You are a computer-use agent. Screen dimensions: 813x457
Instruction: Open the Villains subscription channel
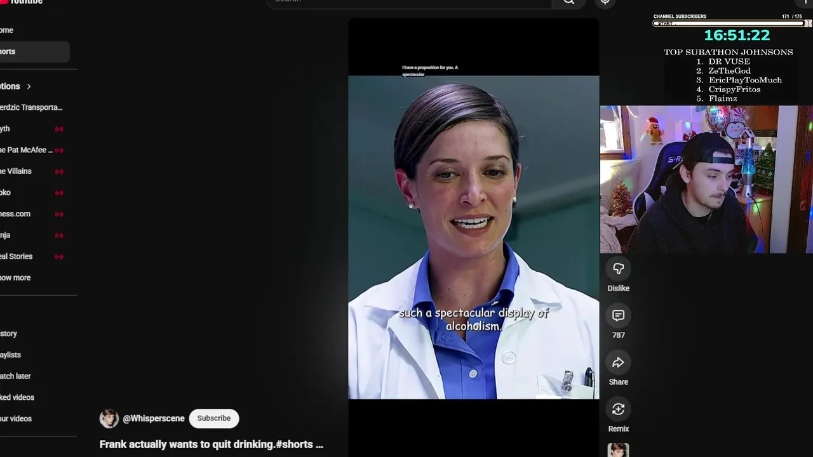click(16, 171)
